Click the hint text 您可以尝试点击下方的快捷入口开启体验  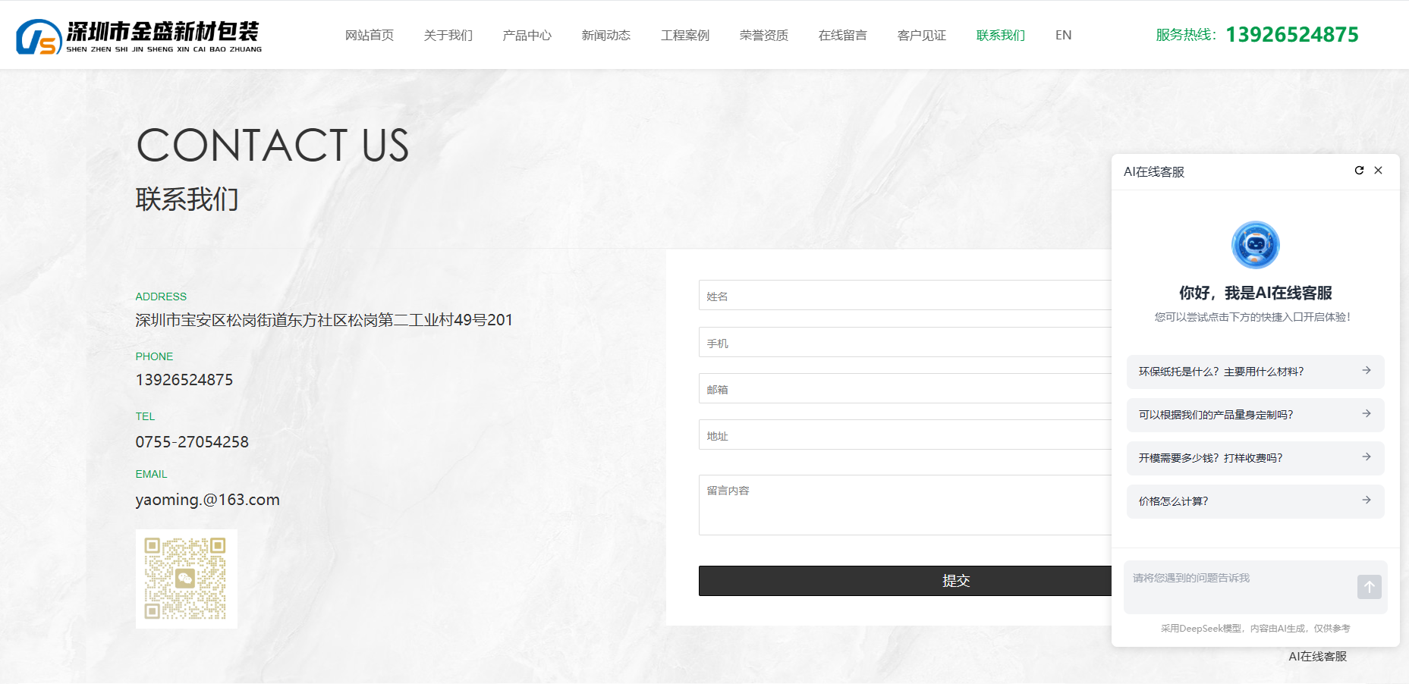(x=1253, y=317)
